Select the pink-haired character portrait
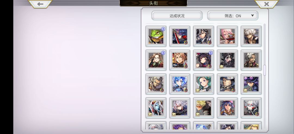294x134 pixels. (x=227, y=36)
